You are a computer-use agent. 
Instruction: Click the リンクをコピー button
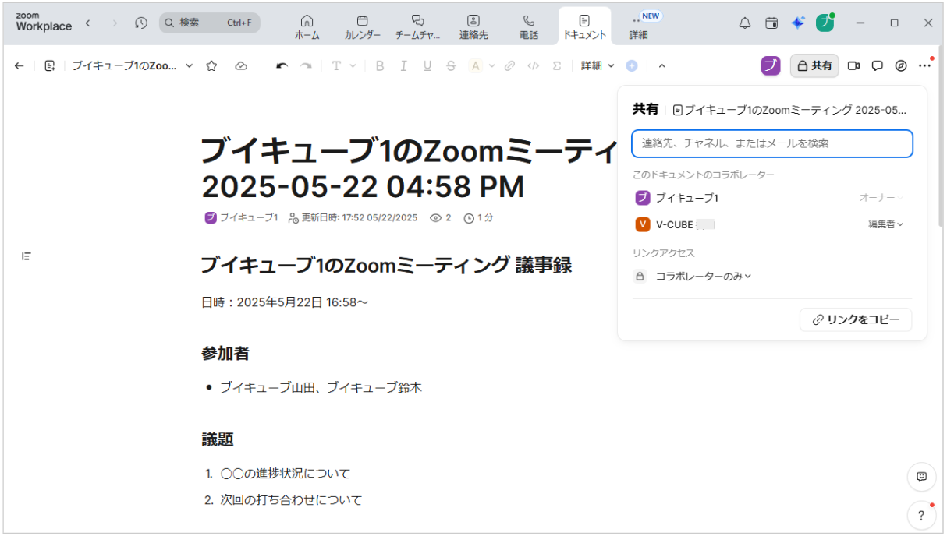click(856, 319)
